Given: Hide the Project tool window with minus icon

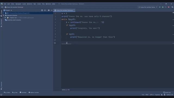Looking at the screenshot, I should pos(52,10).
